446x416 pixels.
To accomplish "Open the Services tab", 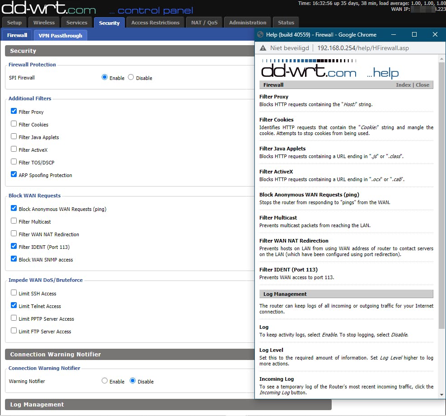I will click(77, 23).
